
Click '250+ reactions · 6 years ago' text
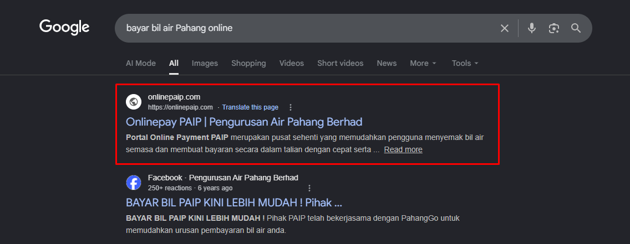[190, 188]
